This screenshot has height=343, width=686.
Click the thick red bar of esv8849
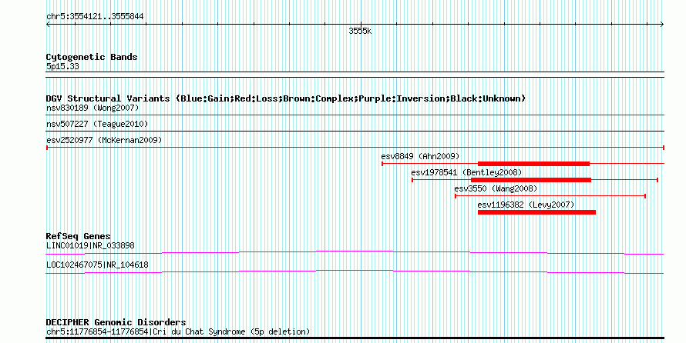[533, 164]
